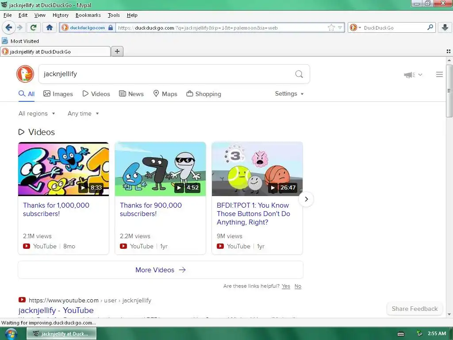Image resolution: width=453 pixels, height=340 pixels.
Task: Click the Mypal taskbar window button
Action: pos(61,334)
